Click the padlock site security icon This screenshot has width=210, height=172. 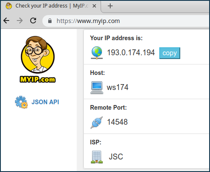(50, 21)
